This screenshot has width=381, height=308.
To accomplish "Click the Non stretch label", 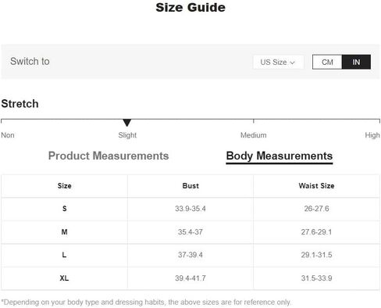I will (8, 135).
